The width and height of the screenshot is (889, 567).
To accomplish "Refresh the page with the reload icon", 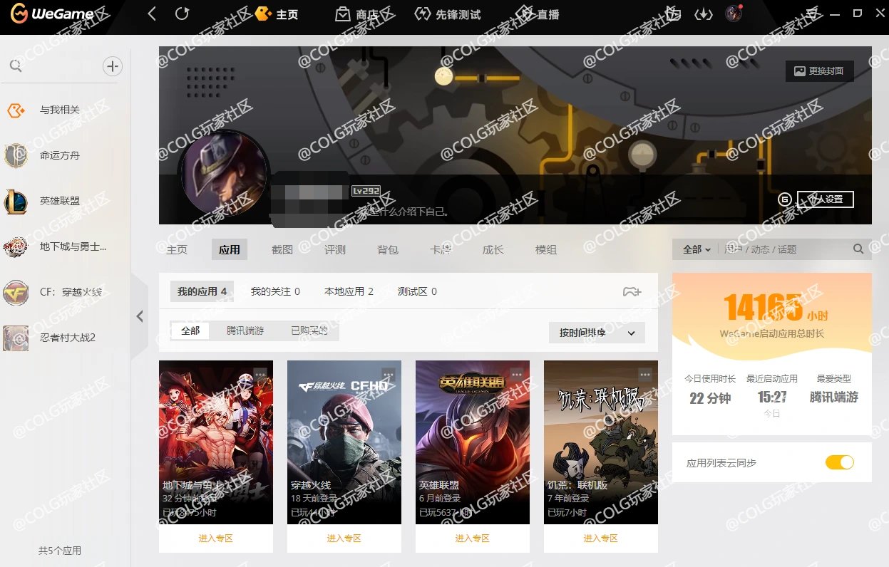I will pyautogui.click(x=182, y=14).
